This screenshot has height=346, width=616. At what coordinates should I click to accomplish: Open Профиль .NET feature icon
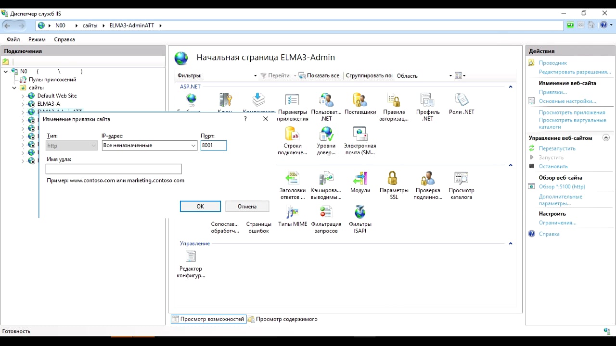coord(428,107)
